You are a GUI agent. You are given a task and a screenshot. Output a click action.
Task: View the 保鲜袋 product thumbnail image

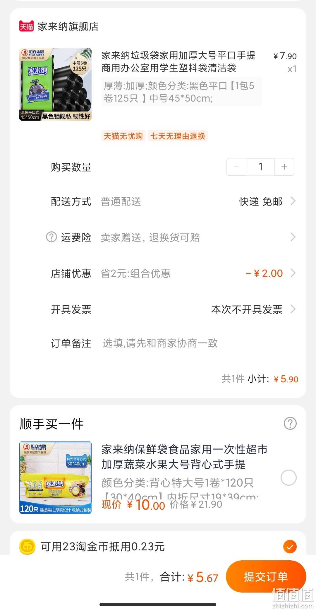point(55,477)
